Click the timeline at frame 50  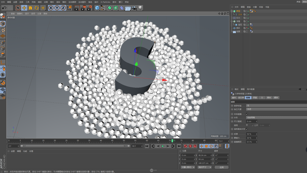pyautogui.click(x=124, y=141)
